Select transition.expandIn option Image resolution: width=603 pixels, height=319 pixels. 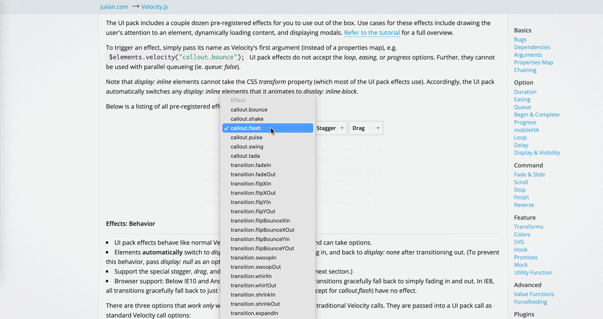click(x=268, y=313)
